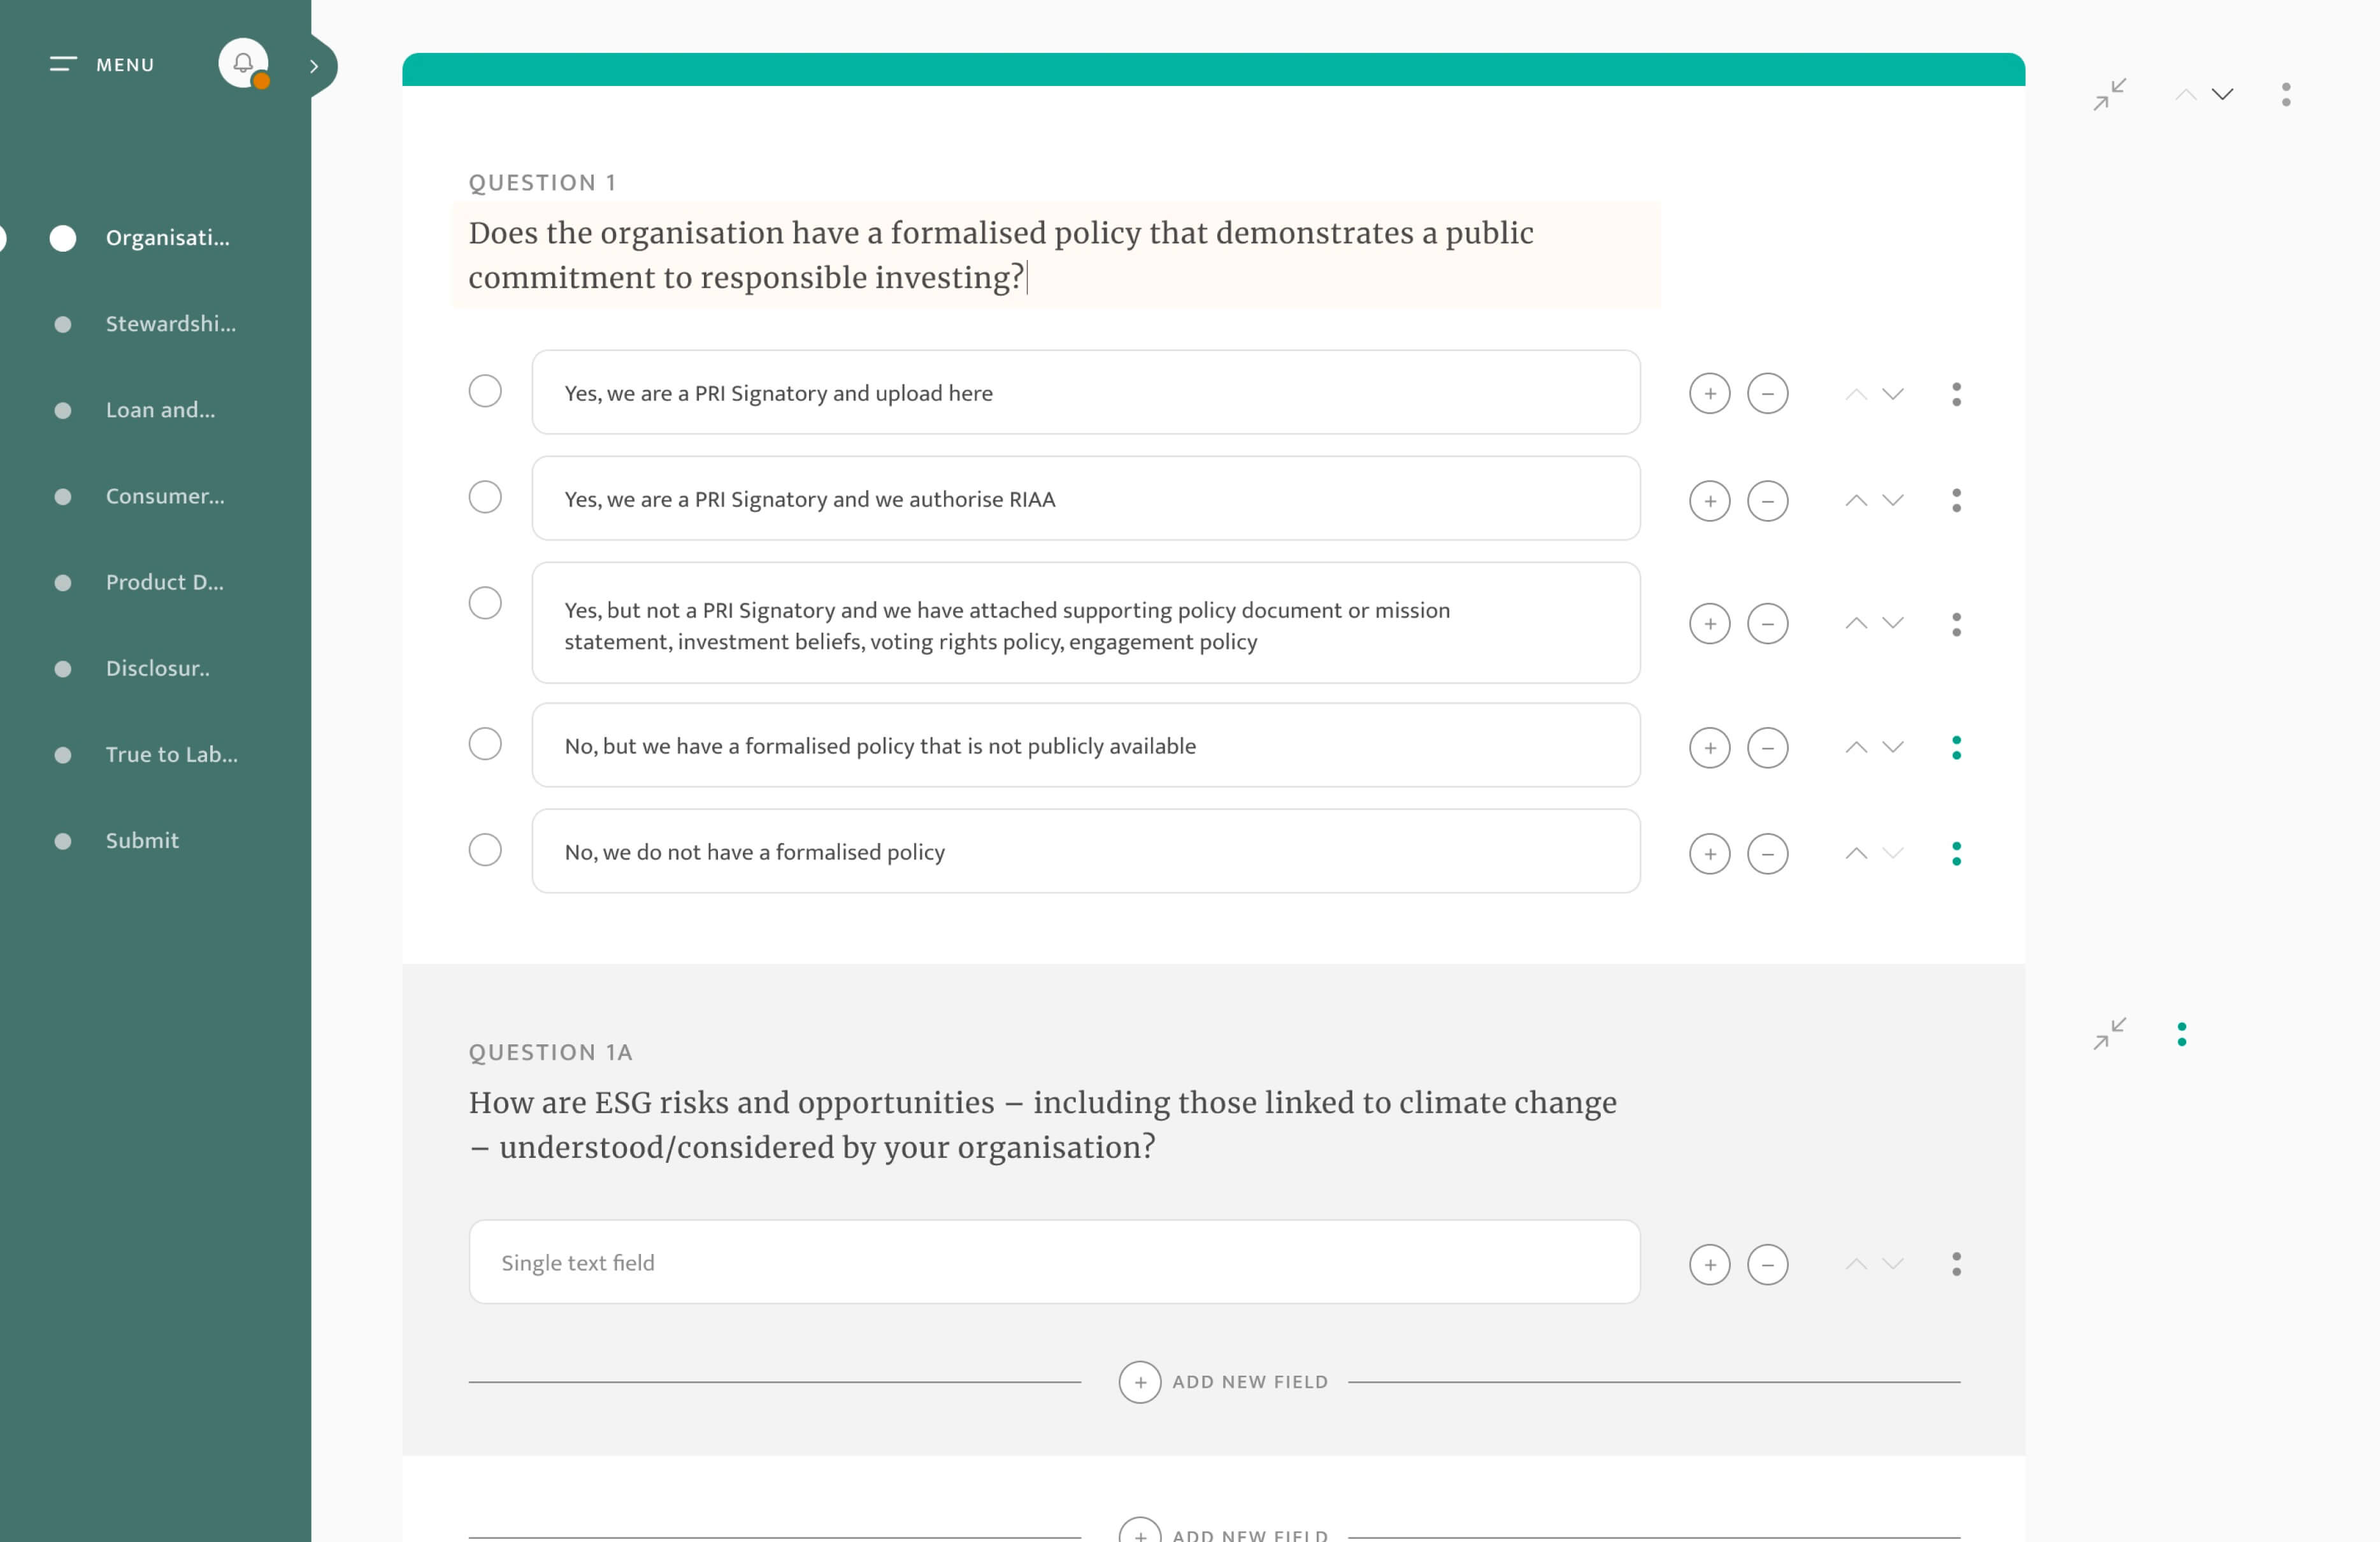Select the 'No, but we have a formalised policy' radio
This screenshot has height=1542, width=2380.
[485, 744]
